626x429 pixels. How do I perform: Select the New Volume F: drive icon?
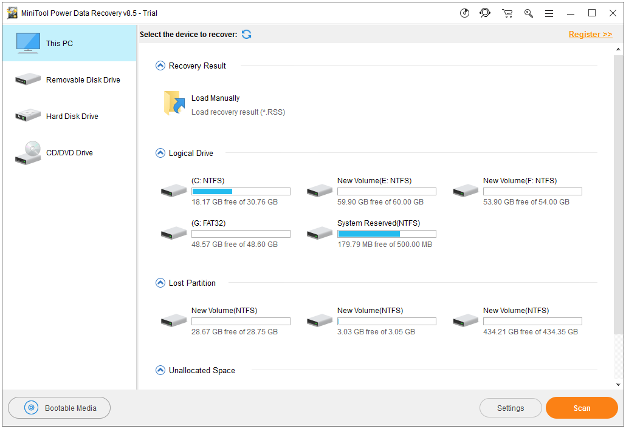pyautogui.click(x=466, y=191)
